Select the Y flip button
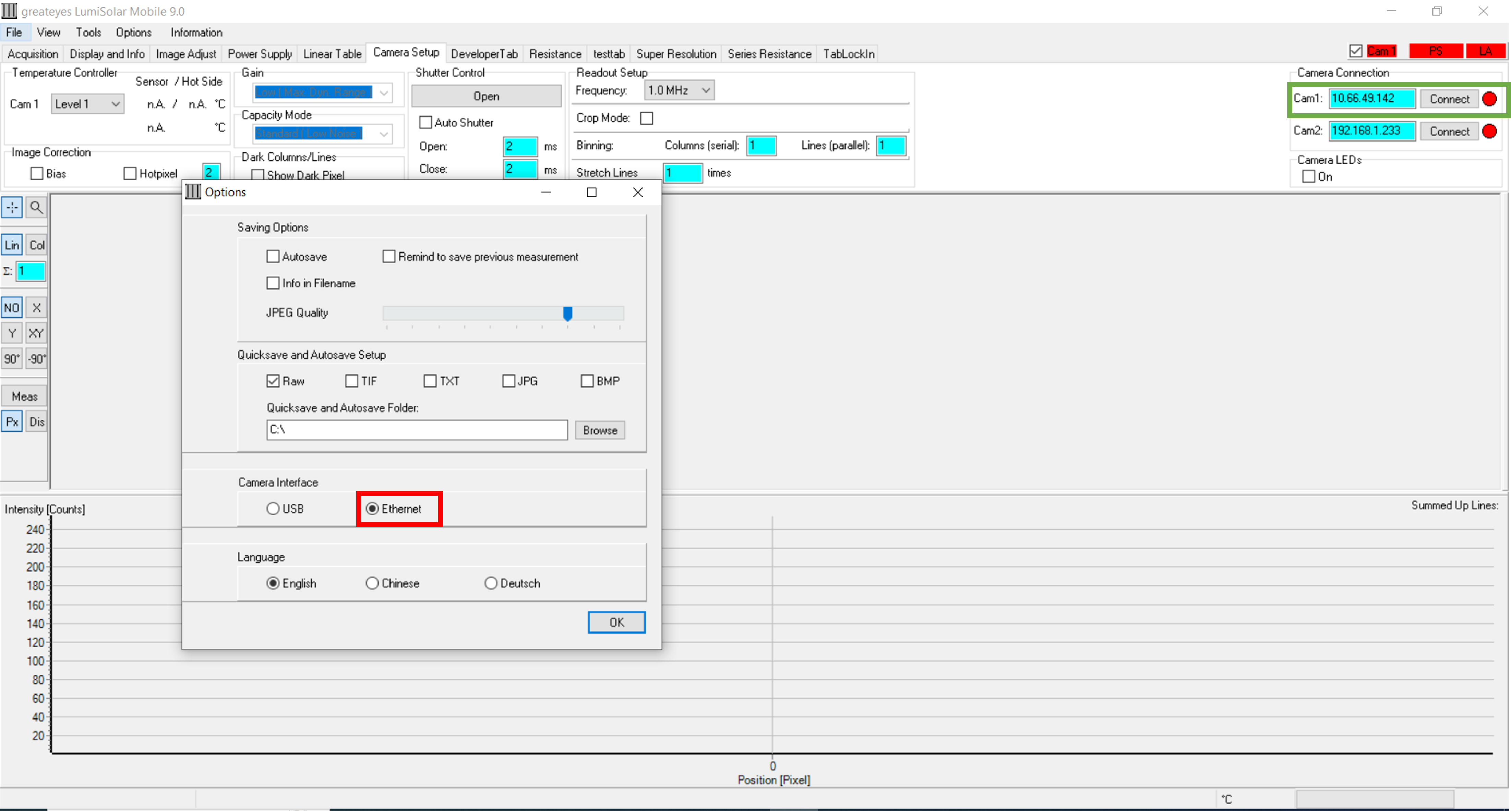The image size is (1511, 811). pos(12,333)
